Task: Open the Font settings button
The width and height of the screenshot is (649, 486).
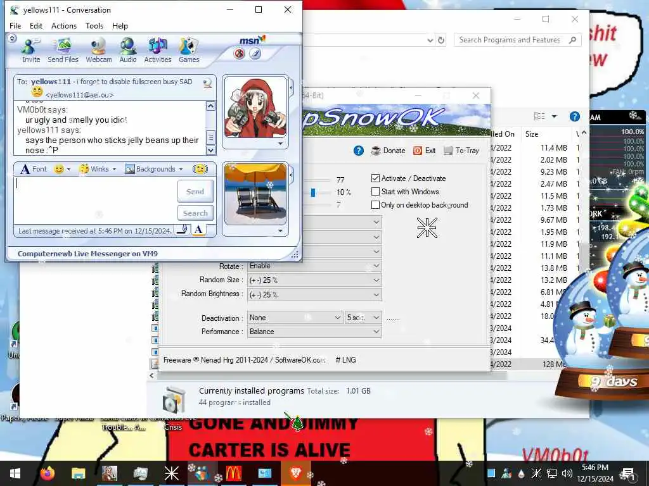Action: [x=34, y=169]
